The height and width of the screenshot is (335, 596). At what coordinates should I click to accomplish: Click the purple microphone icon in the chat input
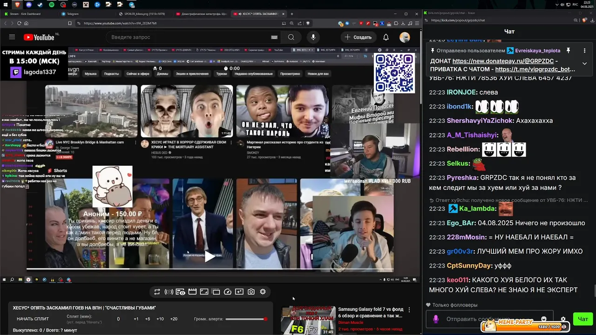[436, 319]
